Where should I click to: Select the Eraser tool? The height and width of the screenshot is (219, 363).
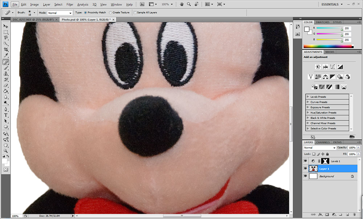click(x=6, y=85)
